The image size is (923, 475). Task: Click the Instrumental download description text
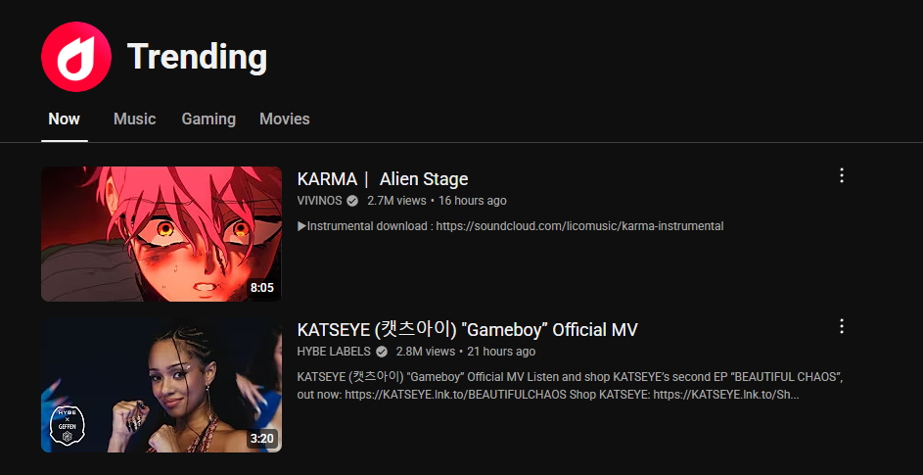[510, 226]
